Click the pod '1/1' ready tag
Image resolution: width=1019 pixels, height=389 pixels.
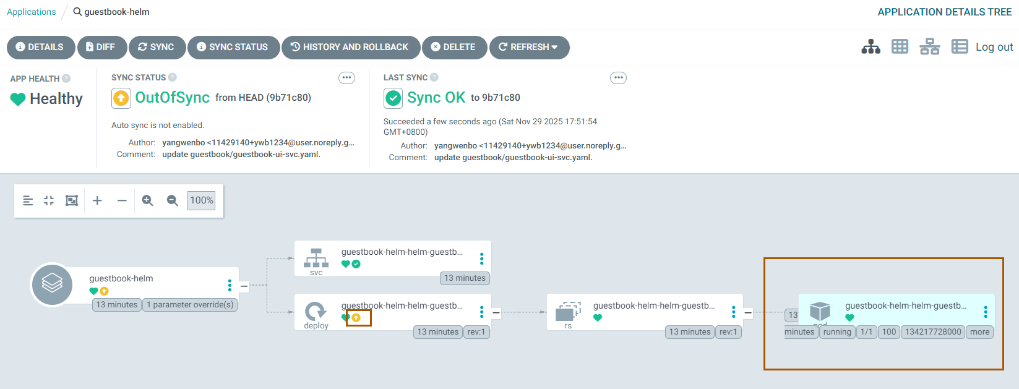coord(866,332)
